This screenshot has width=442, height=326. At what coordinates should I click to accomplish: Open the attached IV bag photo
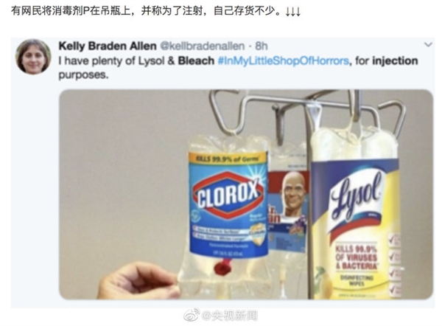click(246, 194)
